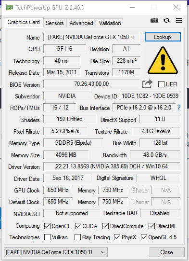Toggle the Vulkan checkbox
The height and width of the screenshot is (261, 189).
pos(47,237)
